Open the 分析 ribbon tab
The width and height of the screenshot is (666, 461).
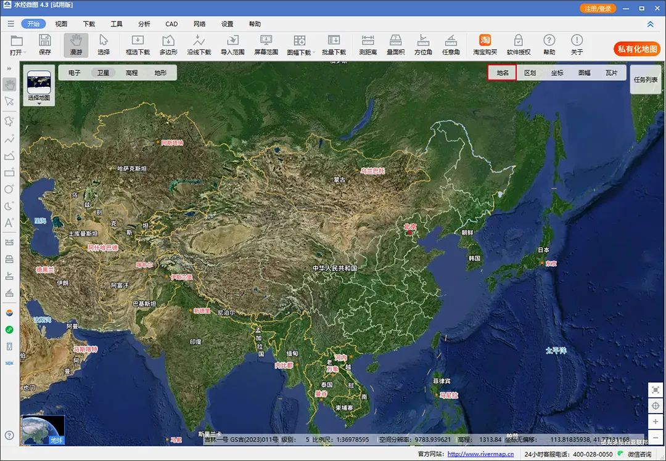pos(144,24)
